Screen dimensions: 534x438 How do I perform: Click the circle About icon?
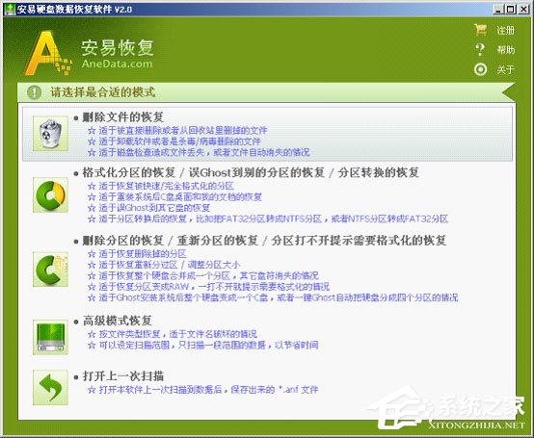coord(480,69)
